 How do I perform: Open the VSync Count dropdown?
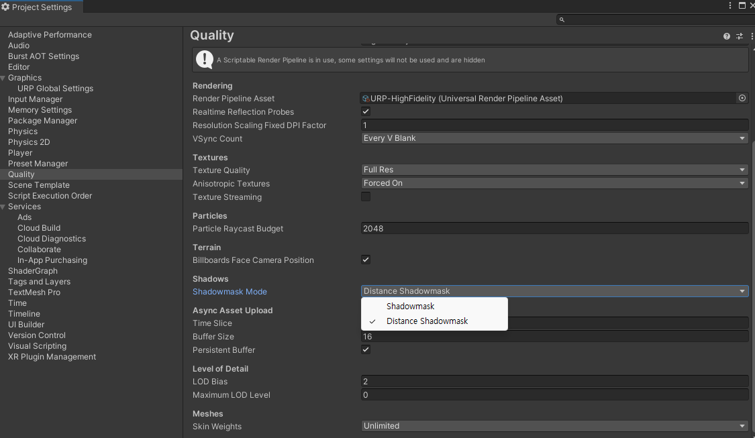[x=555, y=138]
